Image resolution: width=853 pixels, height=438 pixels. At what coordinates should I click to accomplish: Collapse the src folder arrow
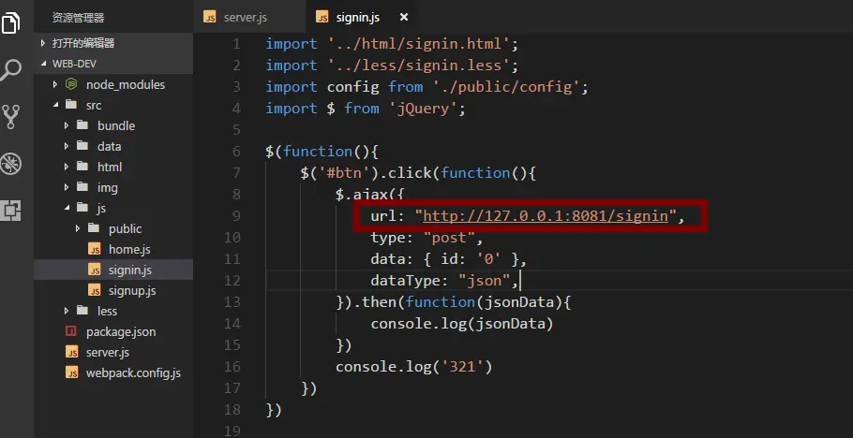click(x=55, y=105)
